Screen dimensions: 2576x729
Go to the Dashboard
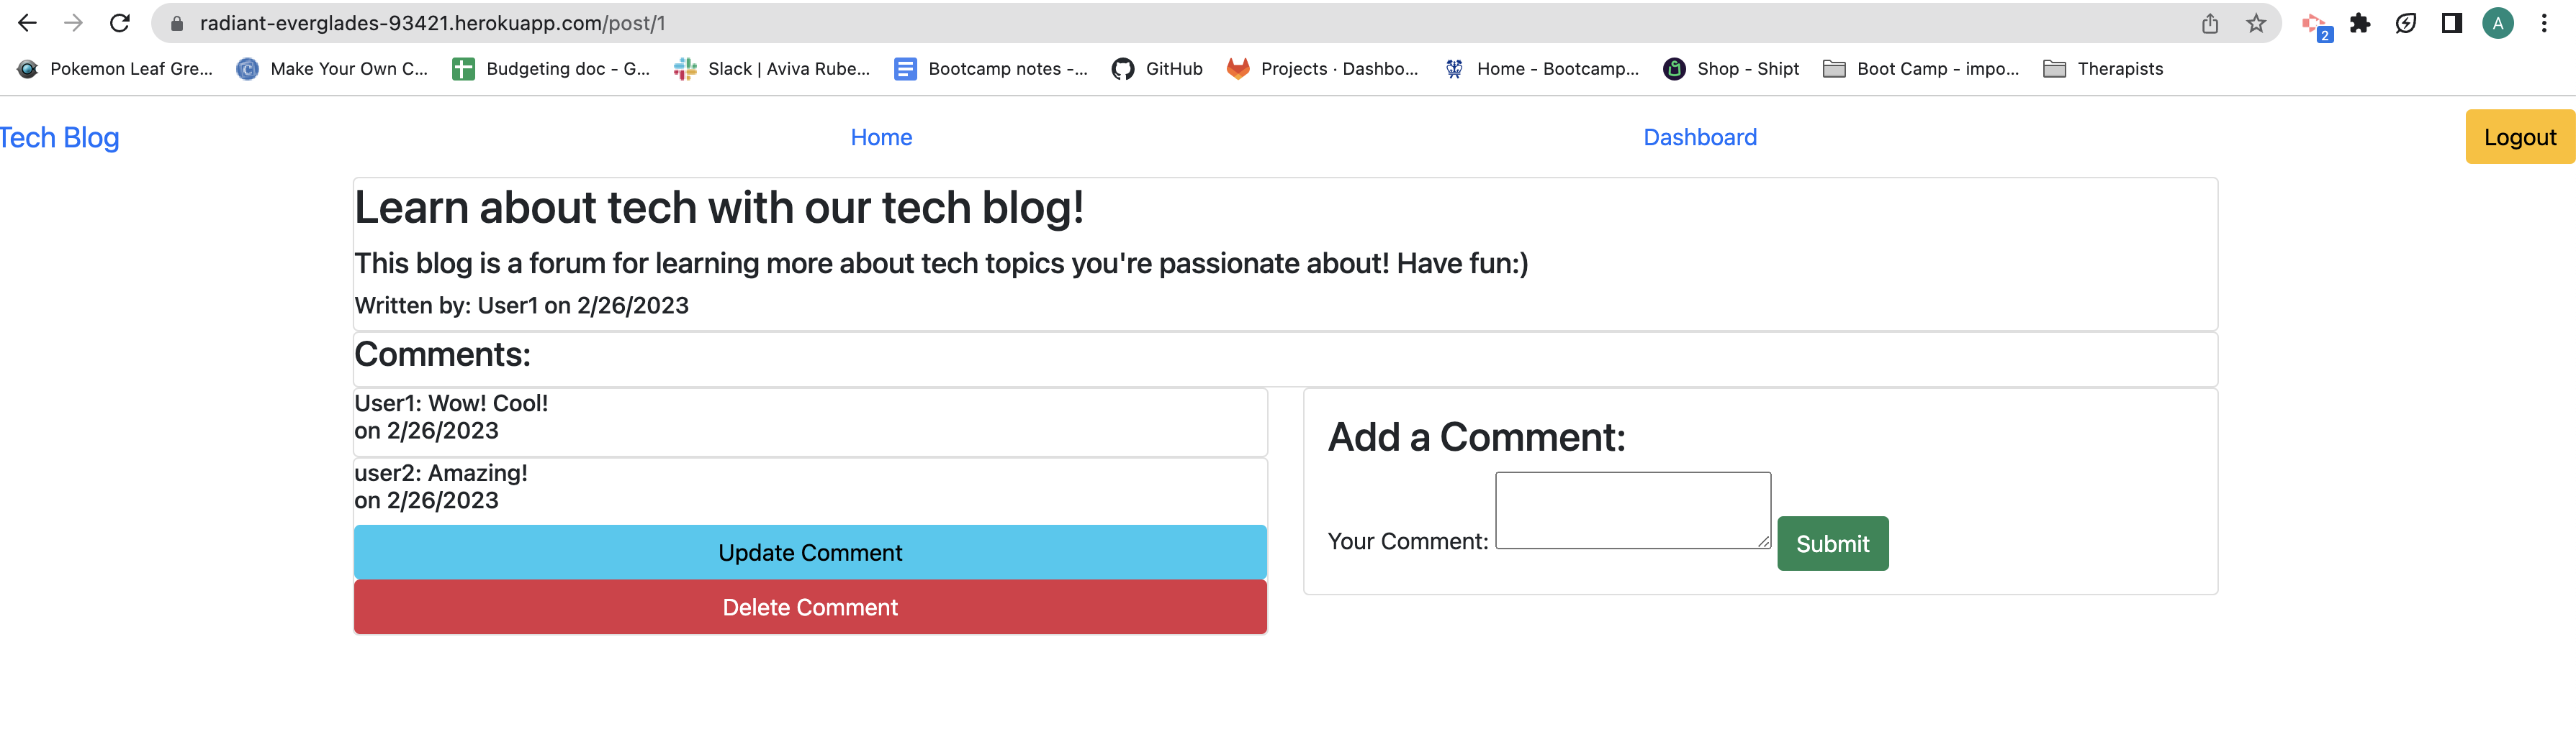pos(1700,137)
